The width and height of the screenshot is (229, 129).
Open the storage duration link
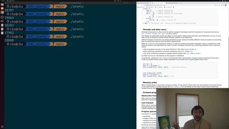click(215, 36)
